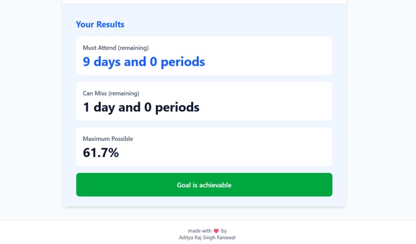Image resolution: width=416 pixels, height=244 pixels.
Task: Click the 61.7% maximum percentage value
Action: [x=101, y=153]
